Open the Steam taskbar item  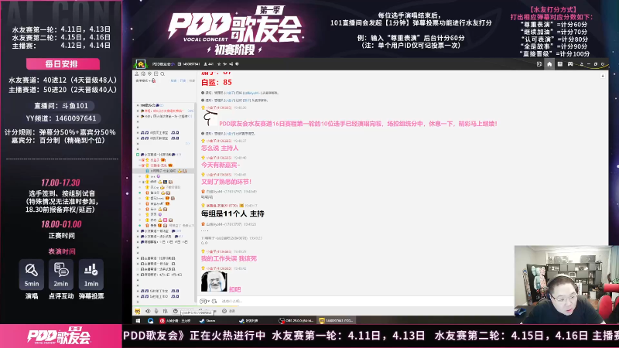[208, 321]
